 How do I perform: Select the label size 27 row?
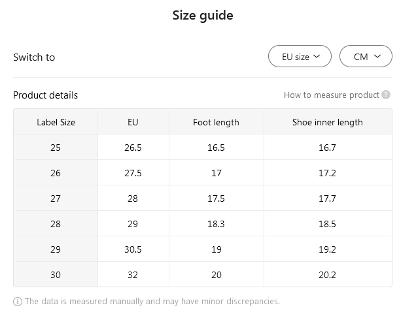(x=56, y=198)
